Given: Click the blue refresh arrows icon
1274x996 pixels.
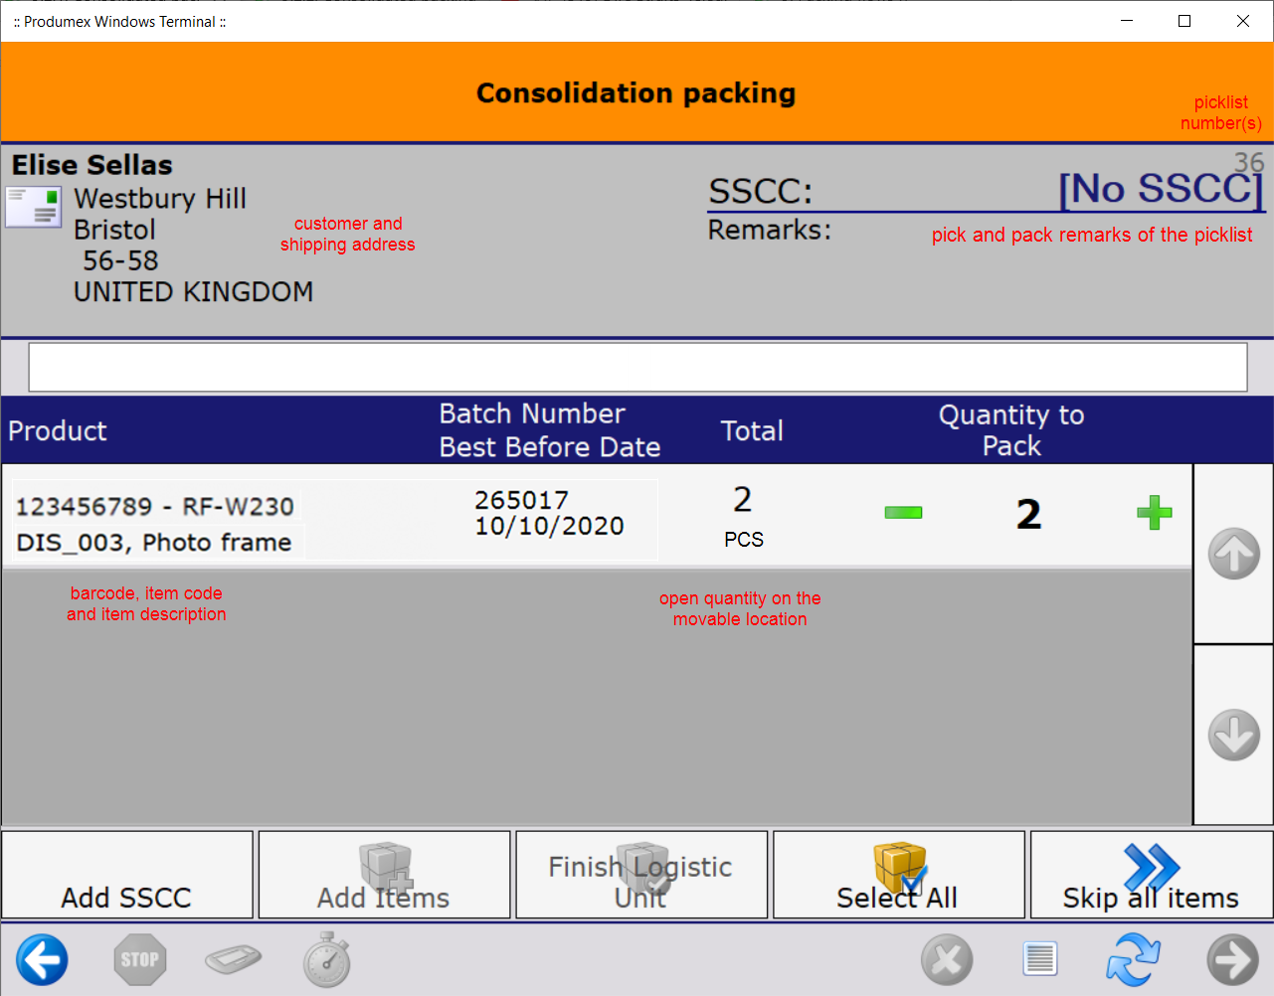Looking at the screenshot, I should (1133, 960).
